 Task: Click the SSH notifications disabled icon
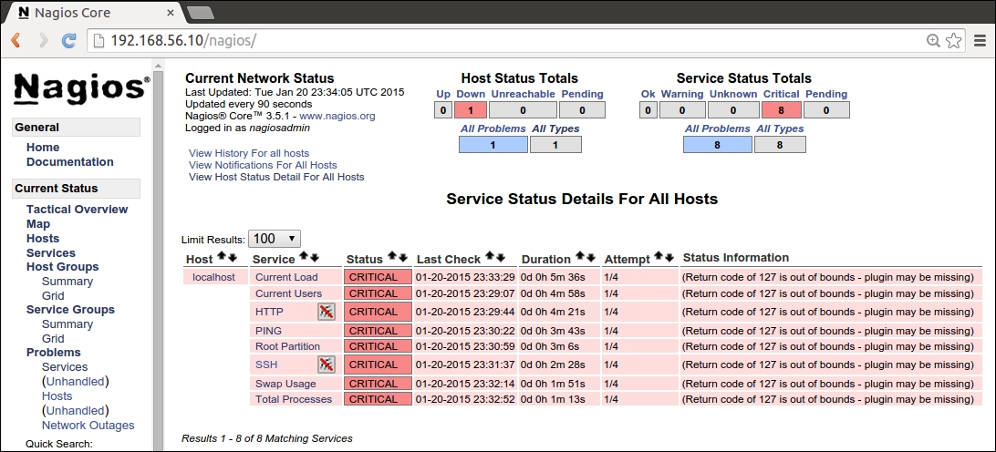tap(327, 365)
